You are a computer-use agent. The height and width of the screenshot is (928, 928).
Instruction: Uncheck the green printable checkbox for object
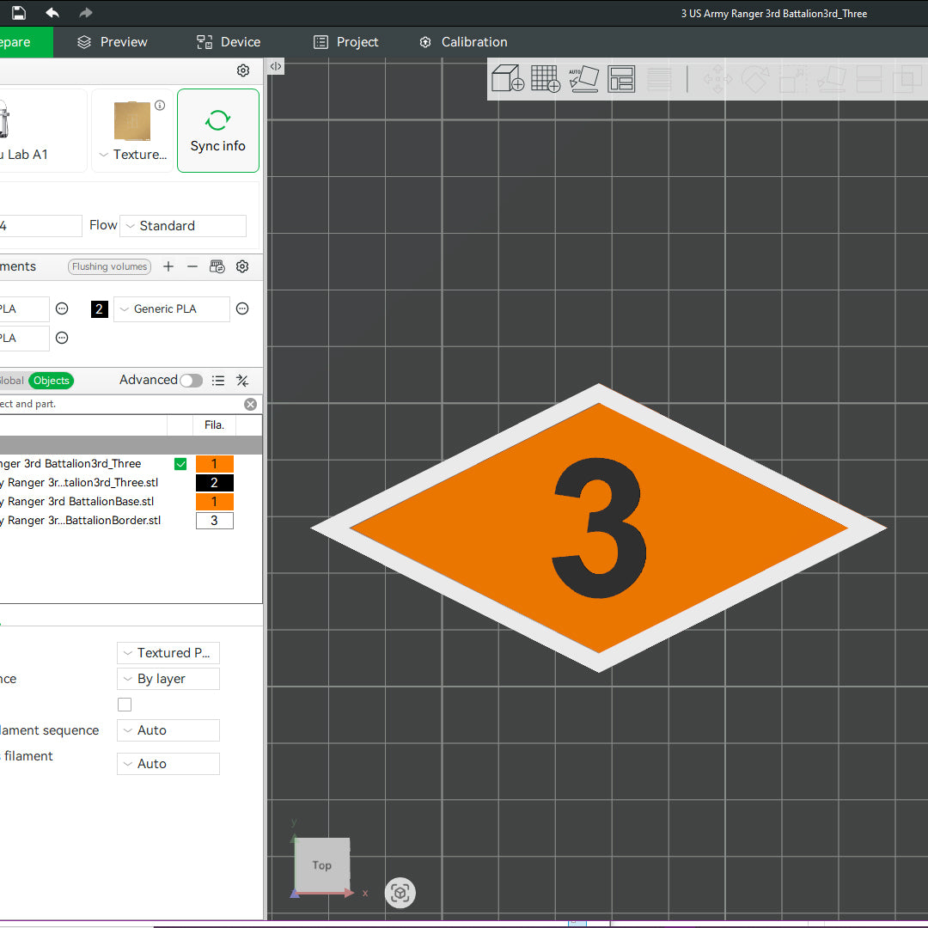pyautogui.click(x=180, y=464)
